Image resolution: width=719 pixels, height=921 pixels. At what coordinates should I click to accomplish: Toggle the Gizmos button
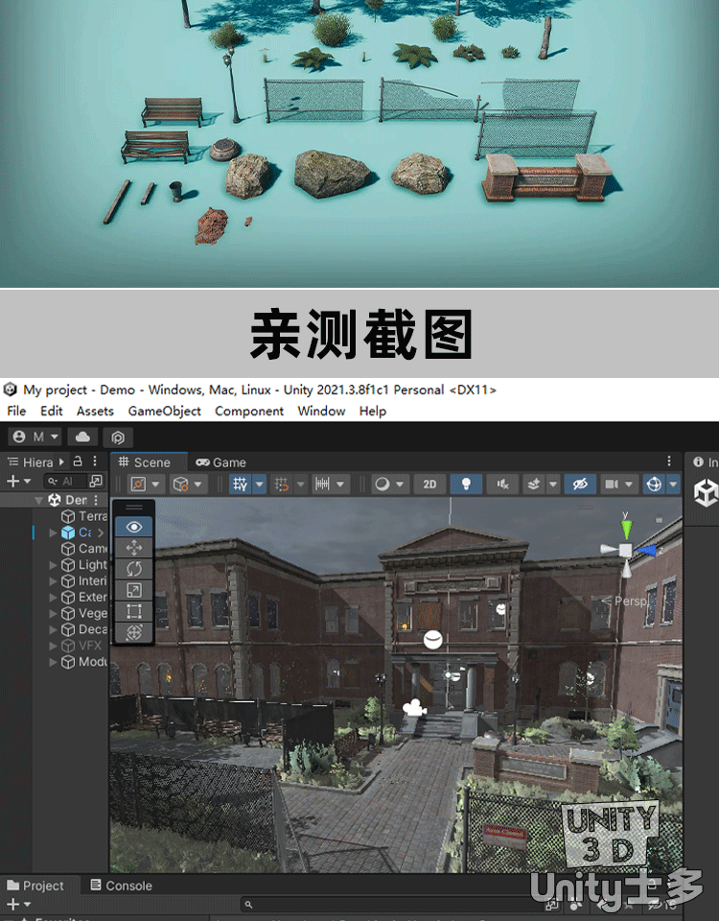[x=654, y=484]
